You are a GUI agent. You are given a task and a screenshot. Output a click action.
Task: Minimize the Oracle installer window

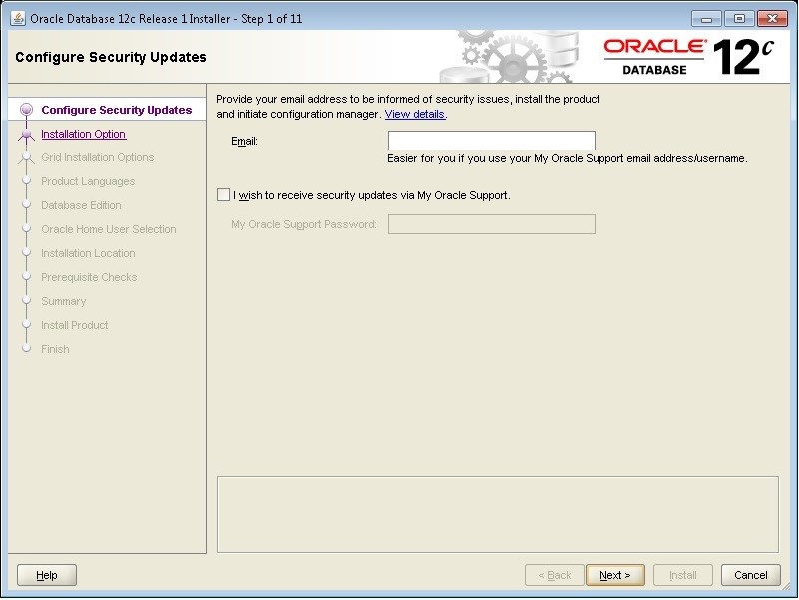[706, 19]
